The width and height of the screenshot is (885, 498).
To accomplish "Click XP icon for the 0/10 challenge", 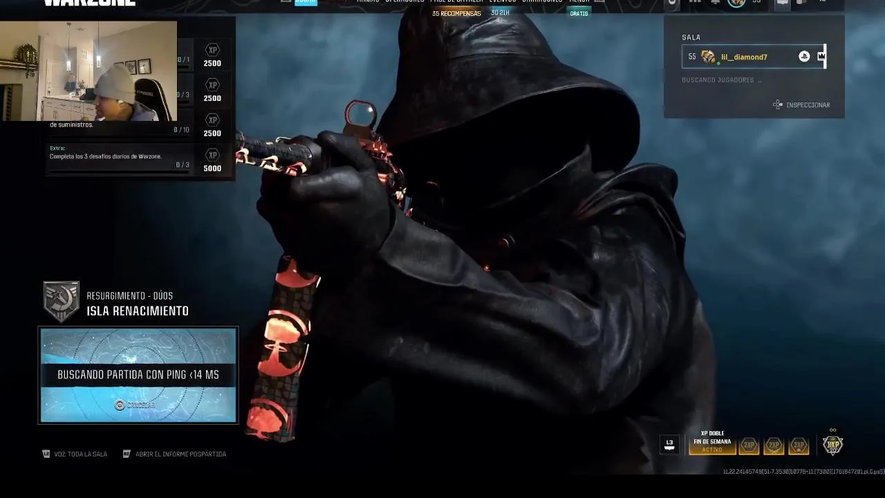I will [213, 120].
